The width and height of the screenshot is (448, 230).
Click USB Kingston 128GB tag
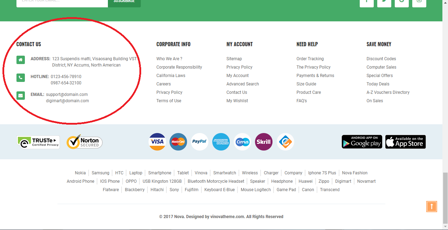point(162,181)
